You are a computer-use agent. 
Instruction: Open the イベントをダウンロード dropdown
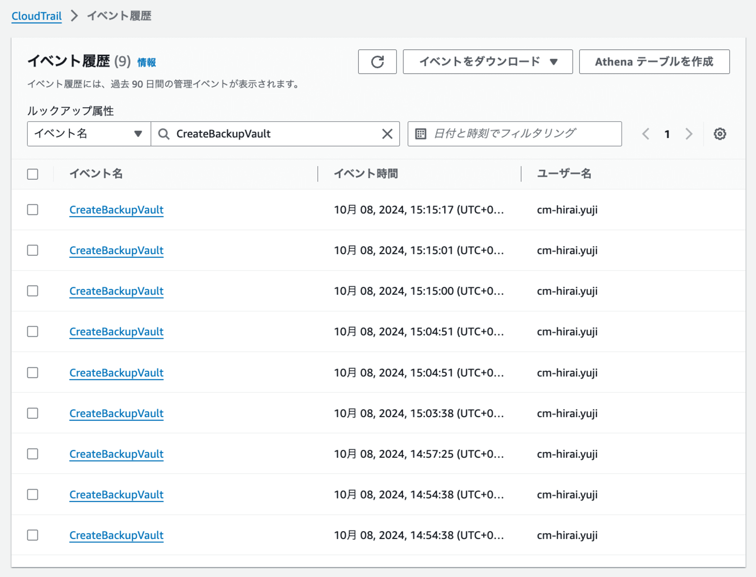click(488, 62)
